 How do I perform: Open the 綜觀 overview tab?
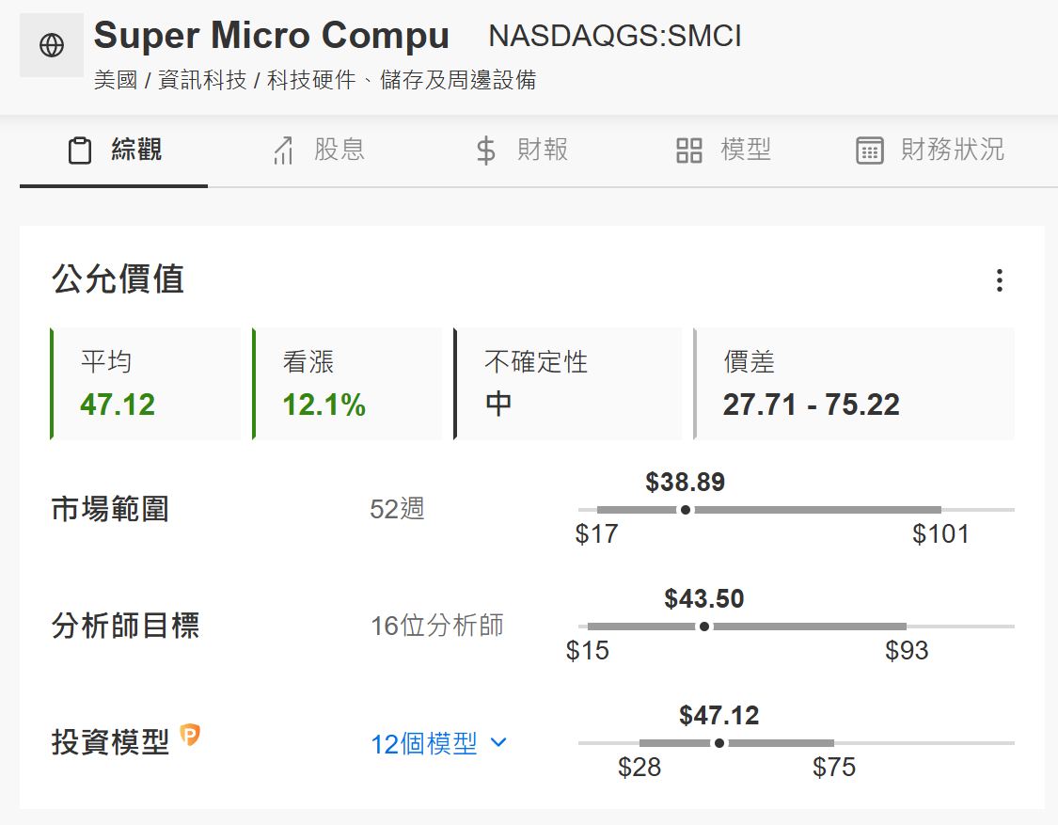pyautogui.click(x=114, y=150)
